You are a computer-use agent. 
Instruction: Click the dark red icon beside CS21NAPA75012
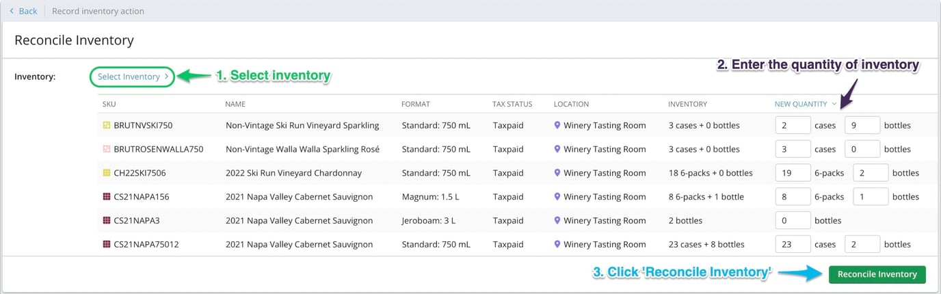click(106, 244)
